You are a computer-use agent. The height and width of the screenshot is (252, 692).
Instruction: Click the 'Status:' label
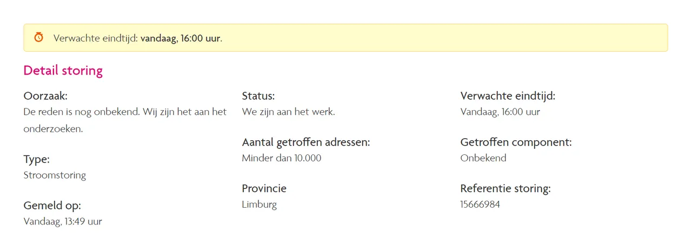tap(258, 96)
